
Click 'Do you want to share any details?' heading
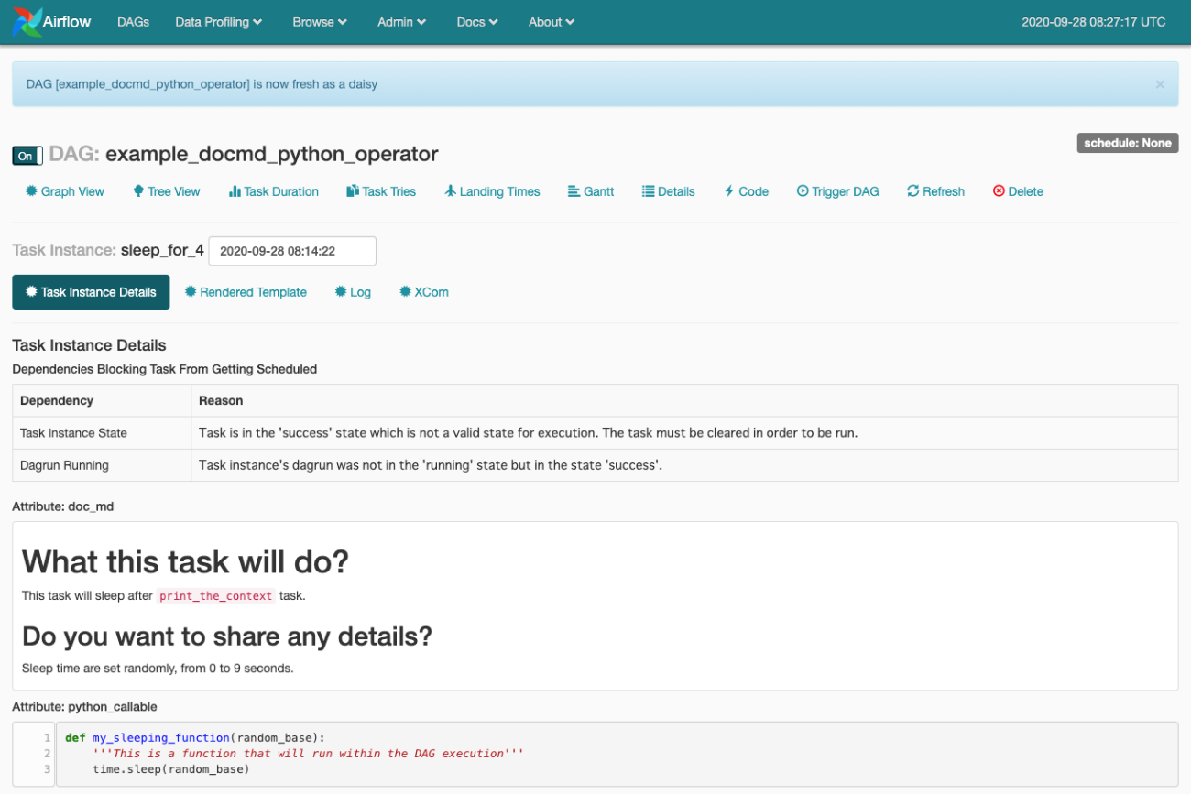click(x=227, y=636)
